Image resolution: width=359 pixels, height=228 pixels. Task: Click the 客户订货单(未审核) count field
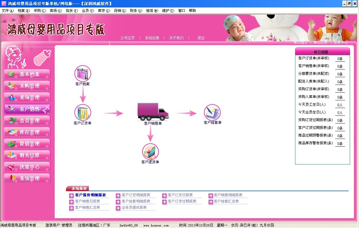[x=340, y=59]
